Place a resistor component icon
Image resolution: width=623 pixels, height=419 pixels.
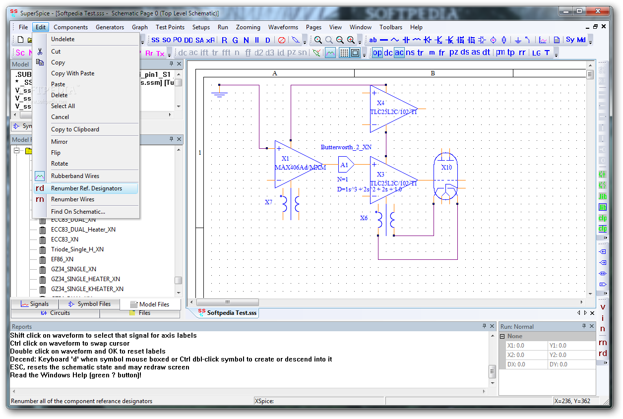[394, 40]
